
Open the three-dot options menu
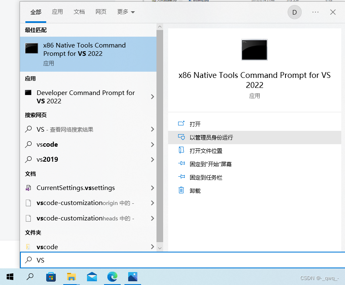pos(315,12)
